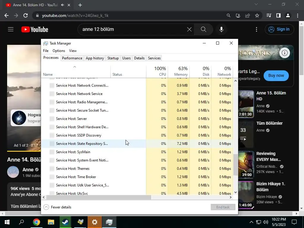Toggle the Chrome side panel icon
Viewport: 304px width, 228px height.
[278, 15]
